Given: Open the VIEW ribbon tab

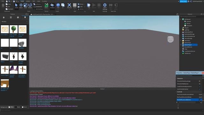Looking at the screenshot, I should [x=39, y=1].
